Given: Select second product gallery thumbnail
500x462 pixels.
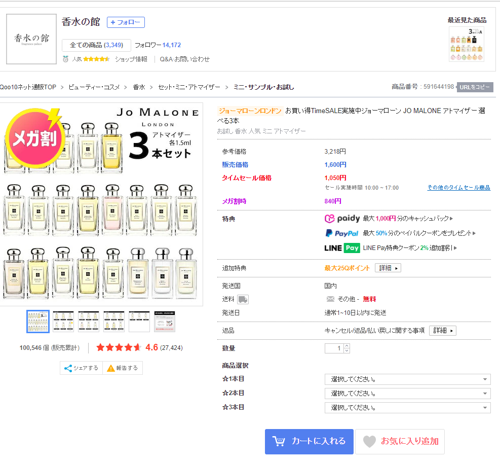Looking at the screenshot, I should tap(63, 322).
